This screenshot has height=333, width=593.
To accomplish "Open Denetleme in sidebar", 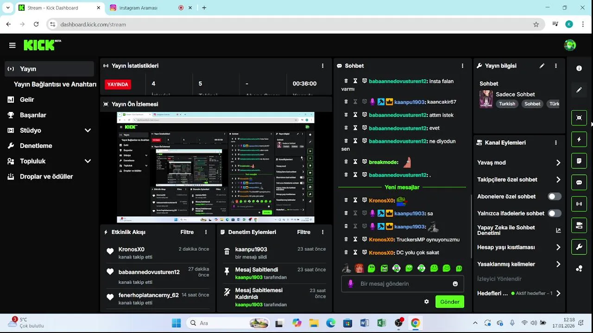I will click(36, 146).
